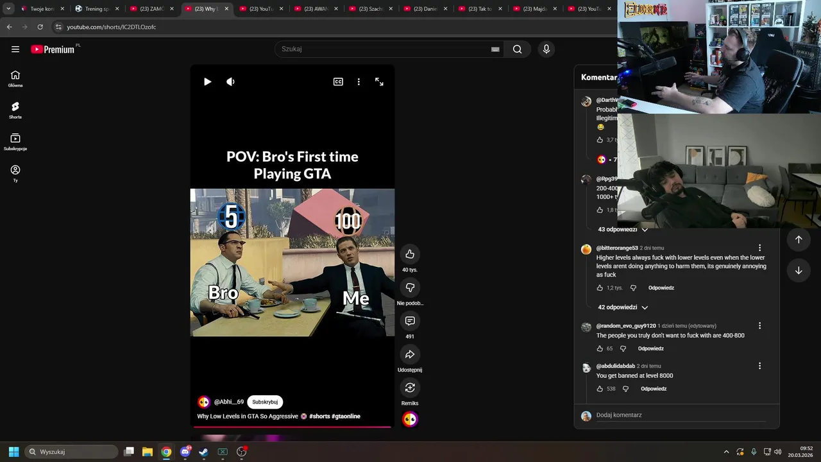Reply to @random_evo_guy9120's comment
Screen dimensions: 821x462
click(651, 348)
